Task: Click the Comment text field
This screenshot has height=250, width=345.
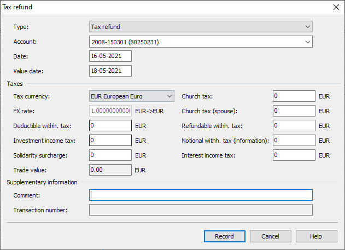Action: pos(200,195)
